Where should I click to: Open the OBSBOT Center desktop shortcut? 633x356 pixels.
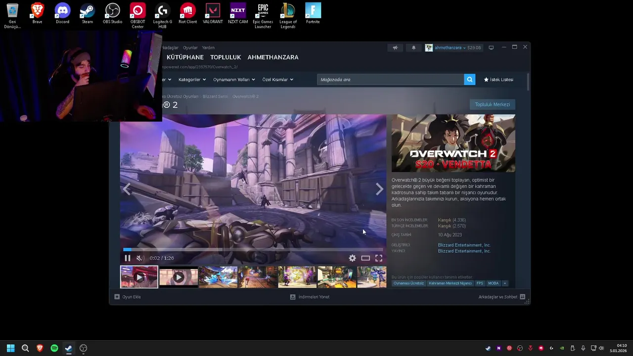[137, 16]
